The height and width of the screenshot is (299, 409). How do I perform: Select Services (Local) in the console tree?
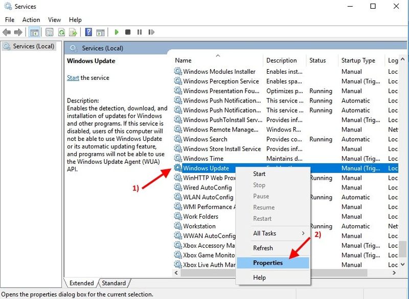click(29, 46)
